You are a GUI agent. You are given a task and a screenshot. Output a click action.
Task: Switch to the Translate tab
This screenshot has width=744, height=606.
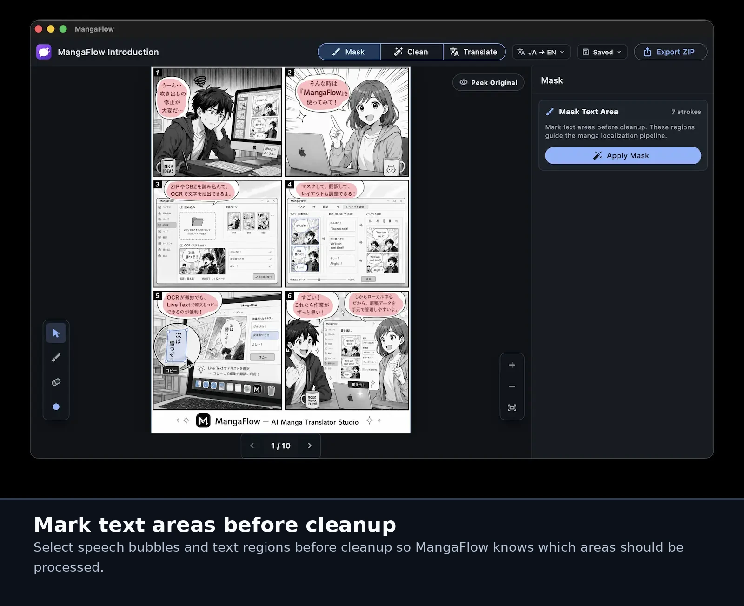point(474,52)
